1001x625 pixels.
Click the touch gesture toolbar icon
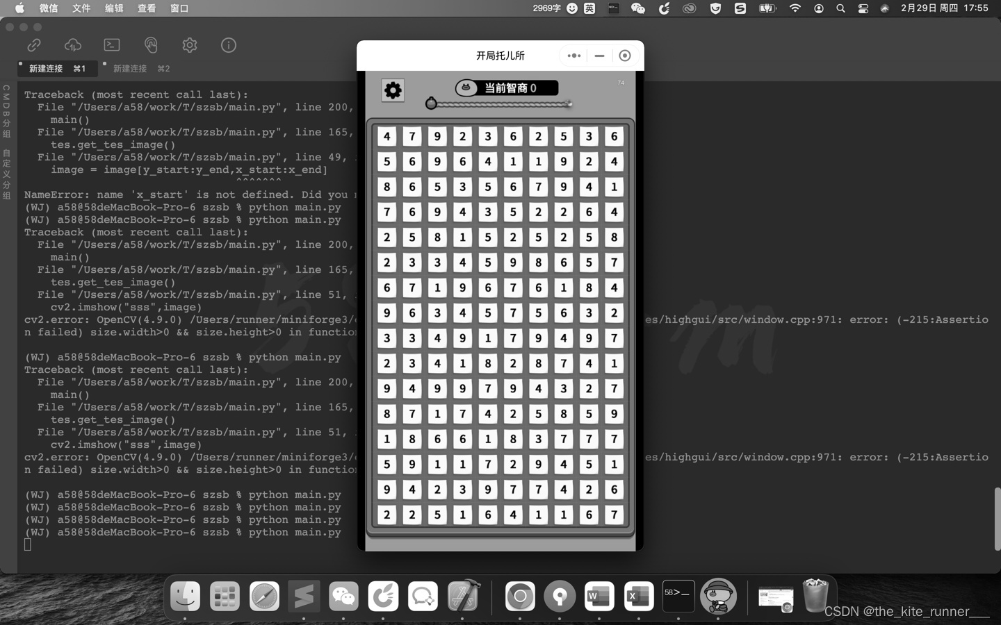coord(151,44)
